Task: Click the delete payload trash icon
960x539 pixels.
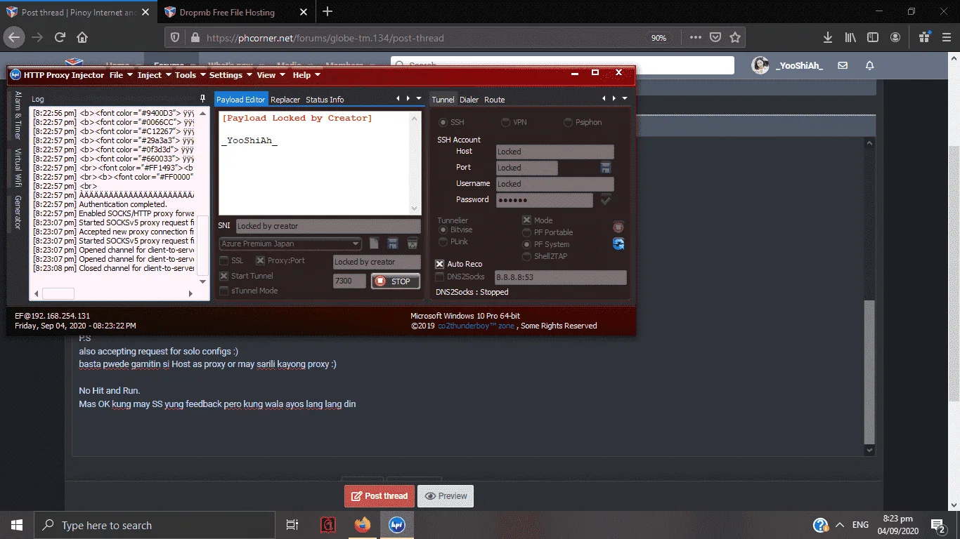Action: point(413,244)
